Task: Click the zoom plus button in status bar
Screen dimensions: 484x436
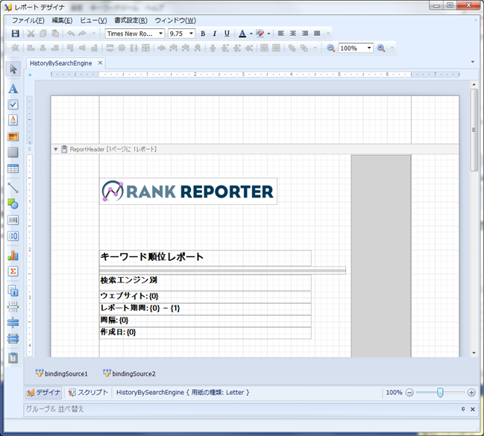Action: [x=471, y=393]
